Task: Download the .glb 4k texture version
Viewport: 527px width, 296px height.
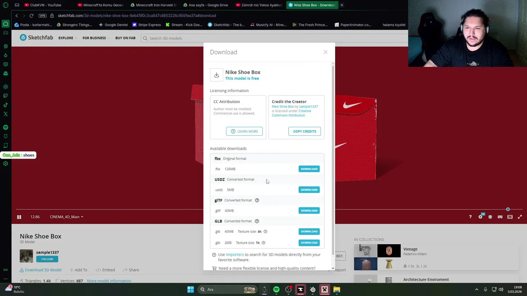Action: tap(309, 231)
